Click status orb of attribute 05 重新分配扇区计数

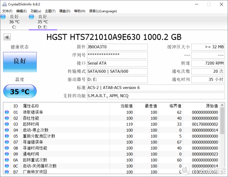(7, 136)
